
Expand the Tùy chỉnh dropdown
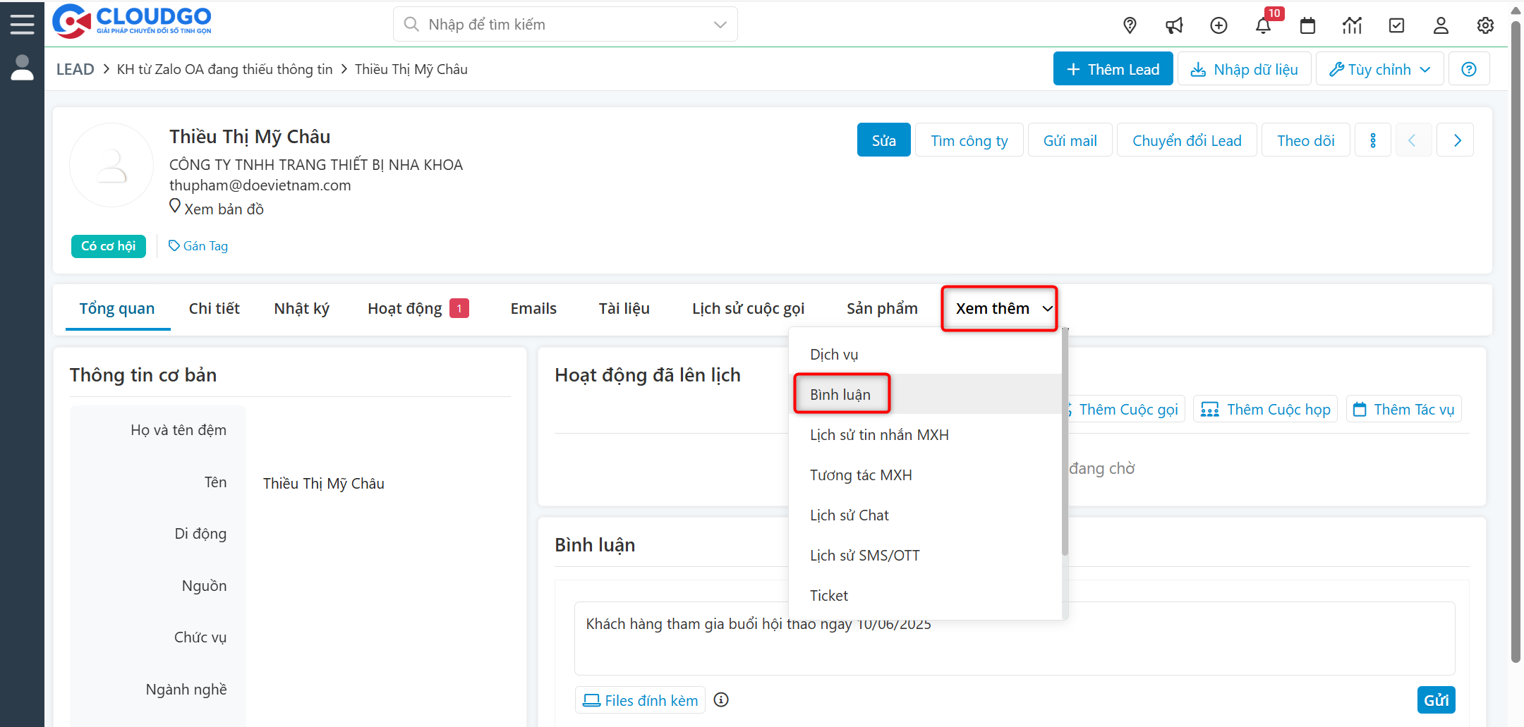[1379, 69]
